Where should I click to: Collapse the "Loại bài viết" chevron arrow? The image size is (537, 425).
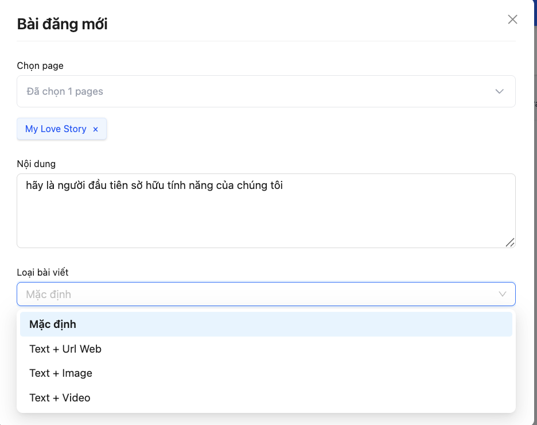[x=503, y=294]
